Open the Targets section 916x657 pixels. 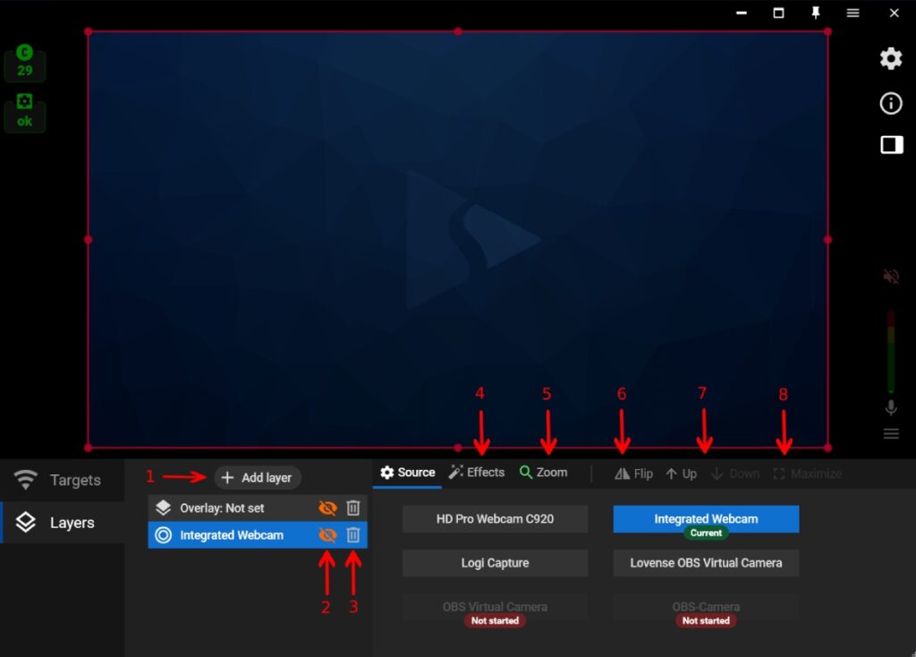(63, 481)
